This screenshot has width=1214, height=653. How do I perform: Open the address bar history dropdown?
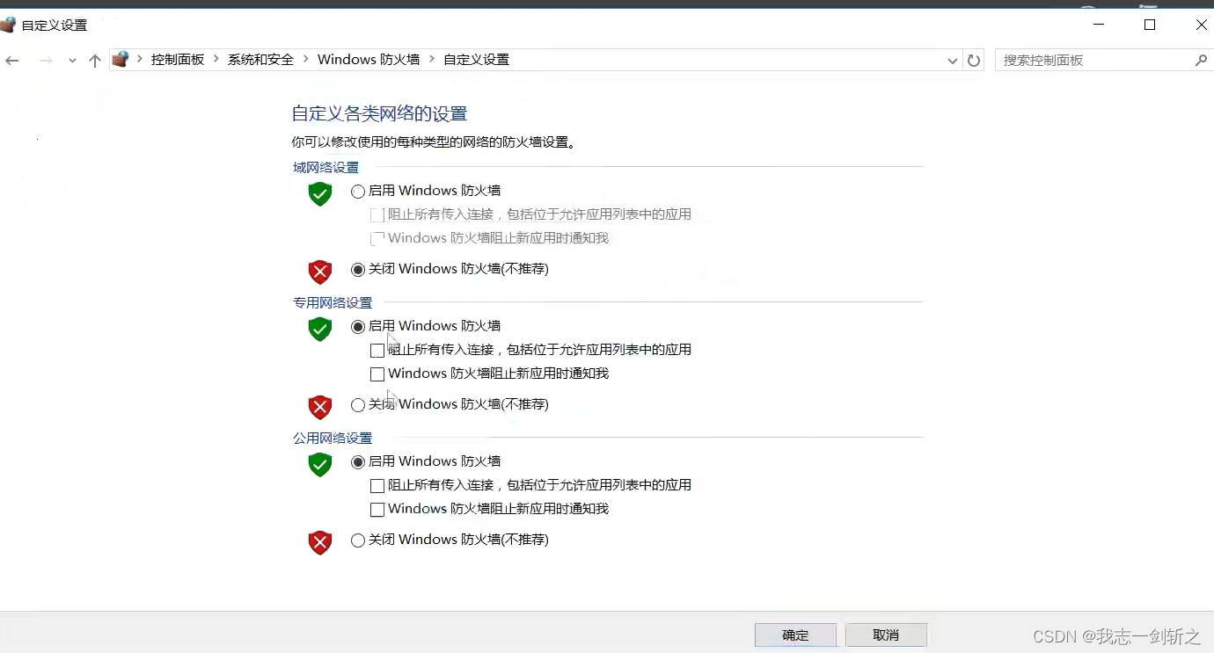tap(953, 61)
